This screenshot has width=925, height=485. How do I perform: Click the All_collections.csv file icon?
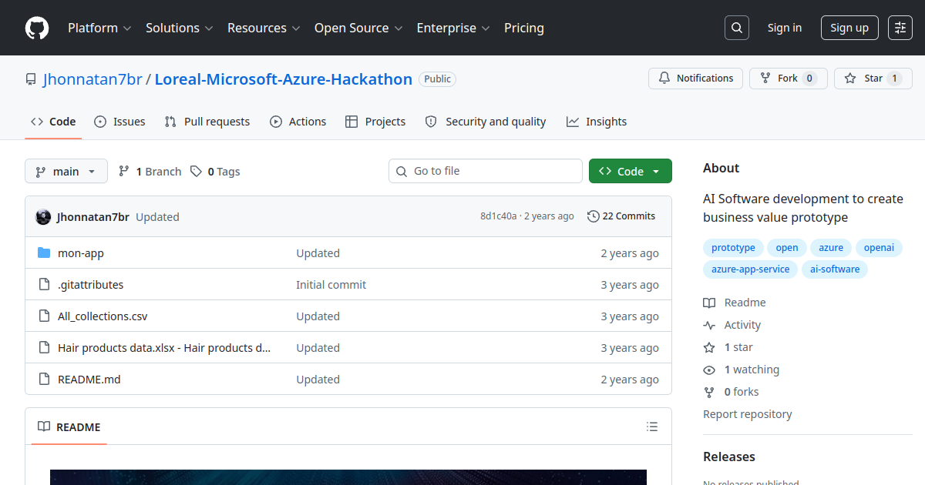point(44,316)
